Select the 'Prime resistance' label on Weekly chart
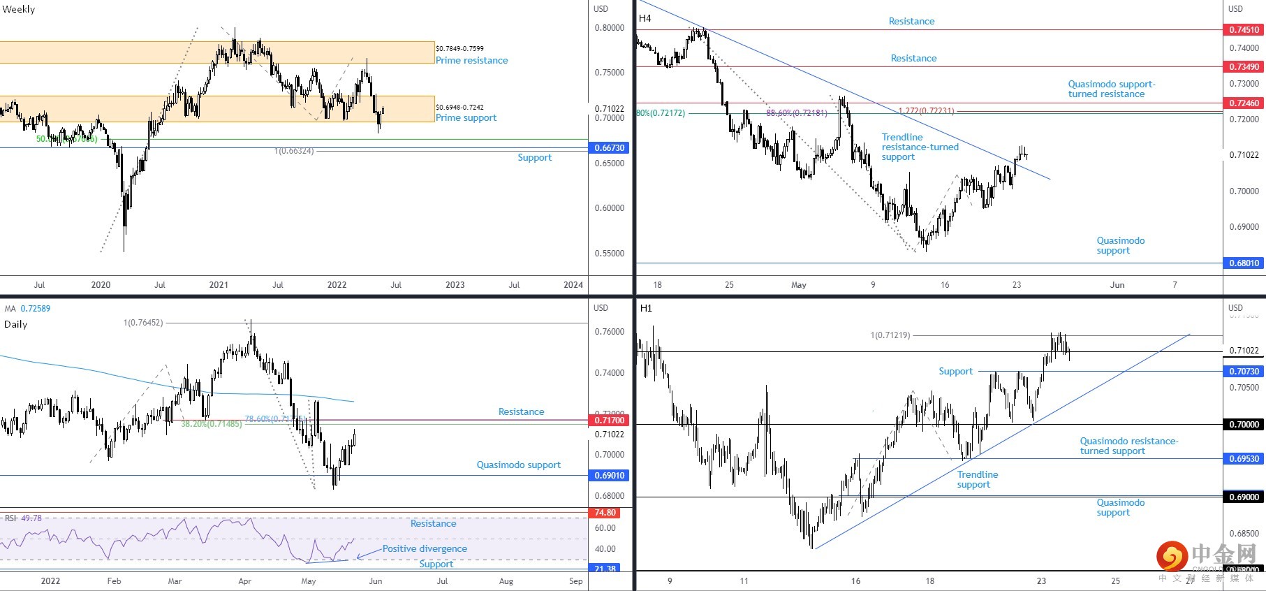This screenshot has height=591, width=1266. click(471, 60)
